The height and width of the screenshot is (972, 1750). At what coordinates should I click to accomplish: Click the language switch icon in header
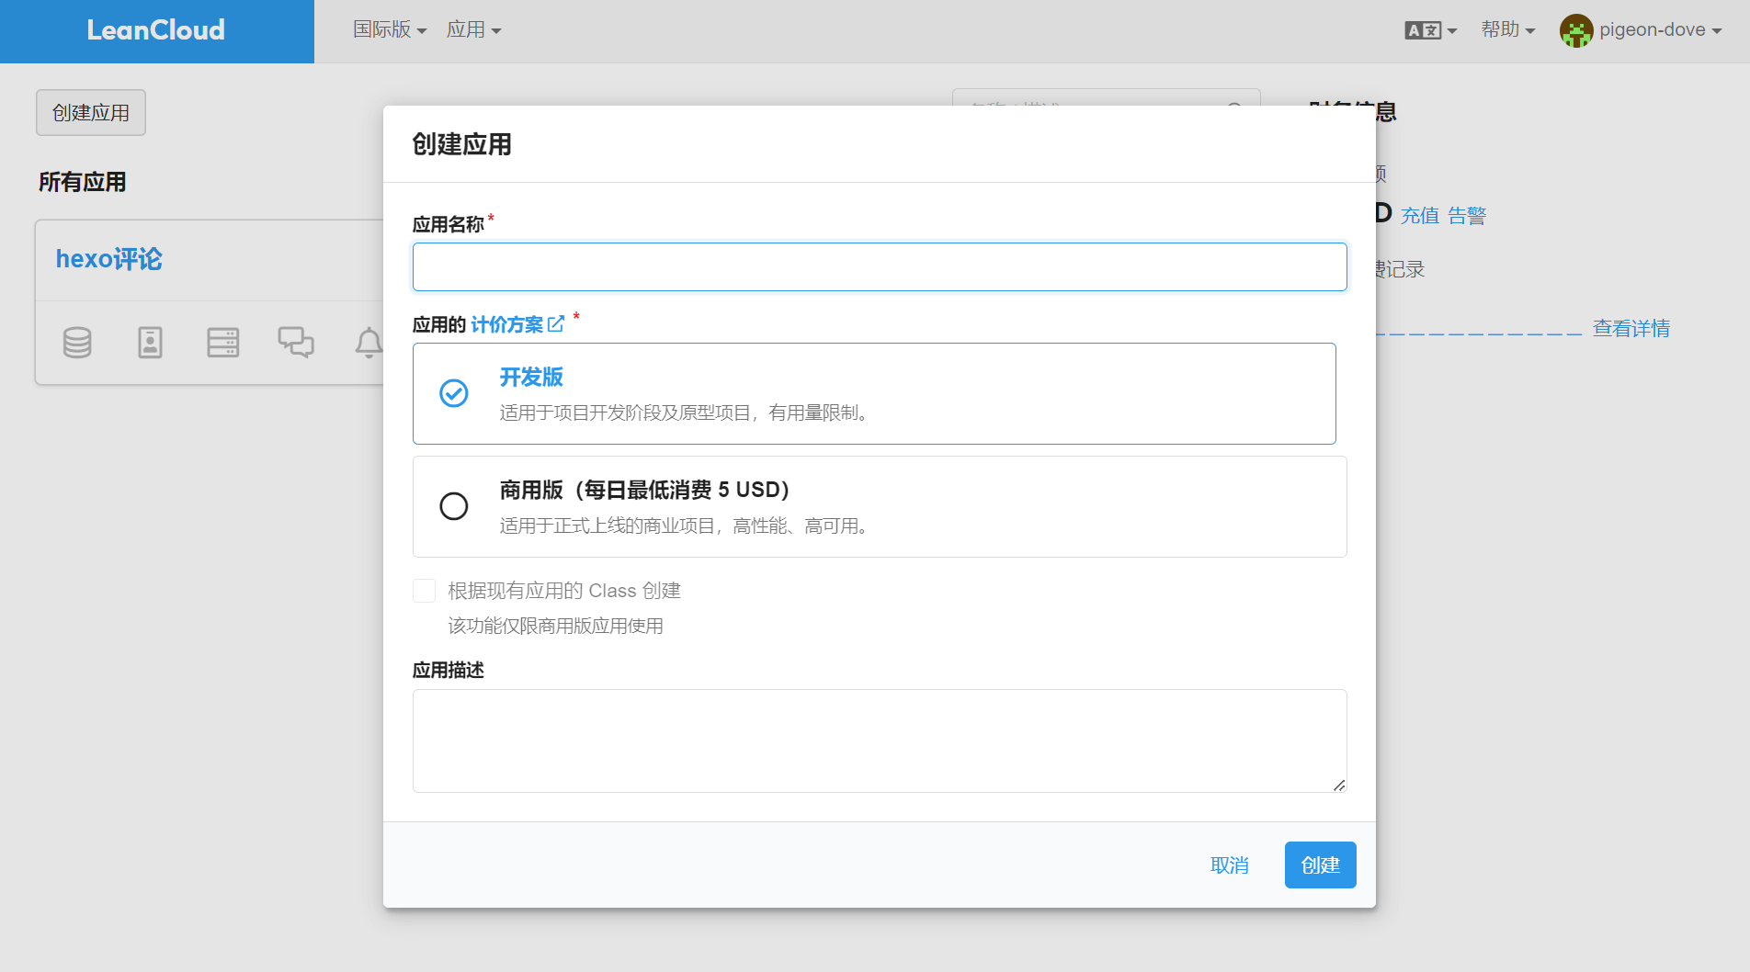tap(1431, 30)
